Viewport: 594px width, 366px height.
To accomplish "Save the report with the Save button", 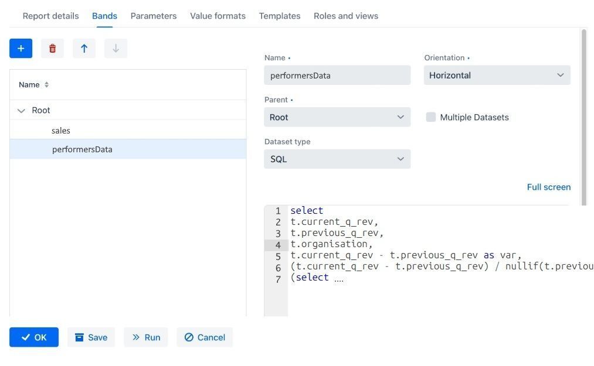I will 91,337.
